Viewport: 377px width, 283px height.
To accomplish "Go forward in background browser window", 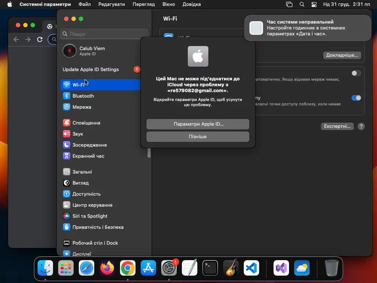I will 28,39.
